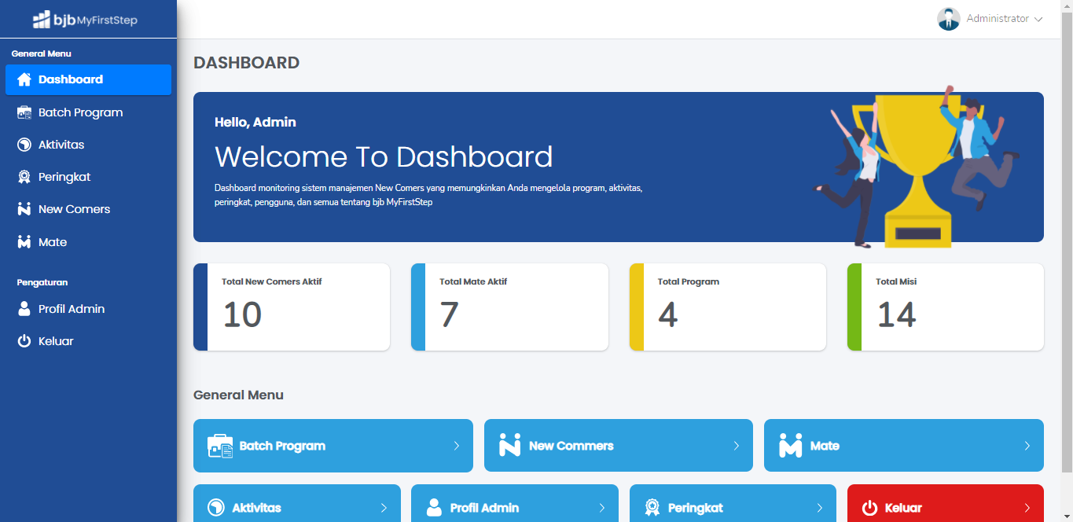Viewport: 1073px width, 522px height.
Task: Click the Mate icon in sidebar
Action: point(24,241)
